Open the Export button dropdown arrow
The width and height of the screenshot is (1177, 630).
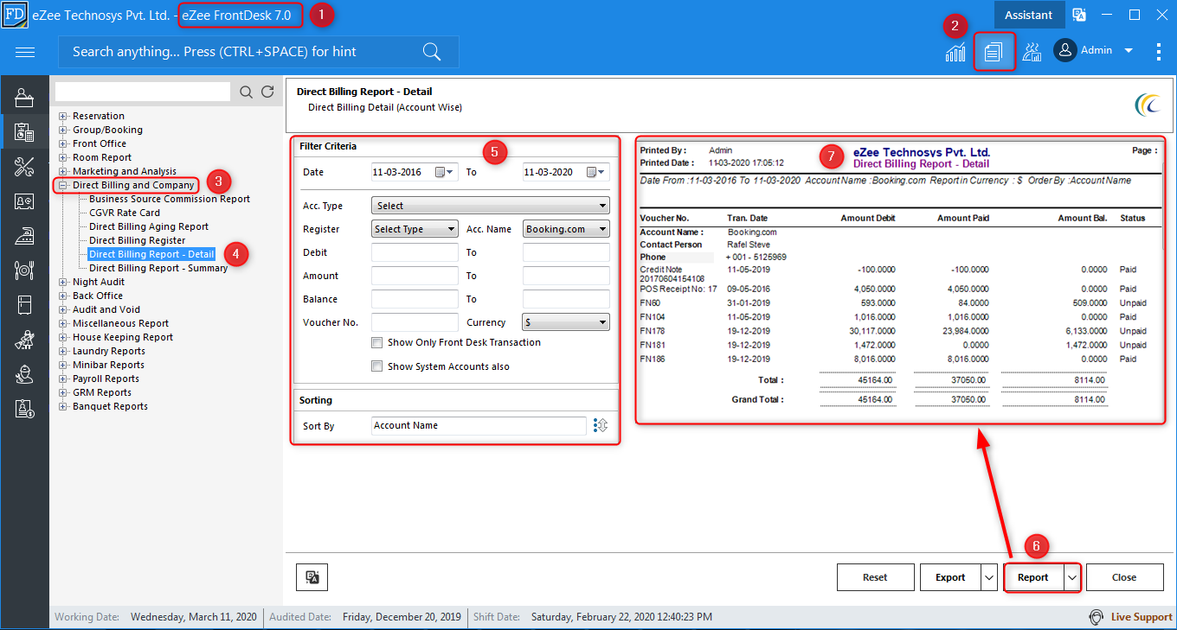coord(988,577)
